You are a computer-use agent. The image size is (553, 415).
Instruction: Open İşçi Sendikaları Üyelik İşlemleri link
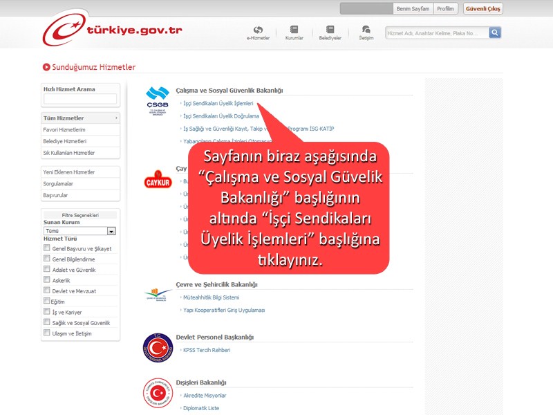coord(218,103)
